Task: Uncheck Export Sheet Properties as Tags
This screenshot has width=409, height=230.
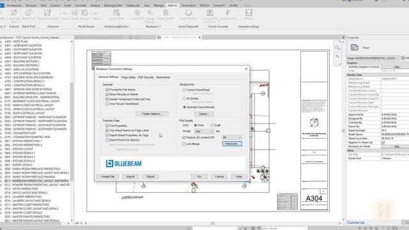Action: [107, 135]
